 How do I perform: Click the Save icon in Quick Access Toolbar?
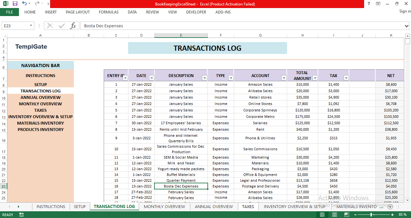[x=15, y=4]
